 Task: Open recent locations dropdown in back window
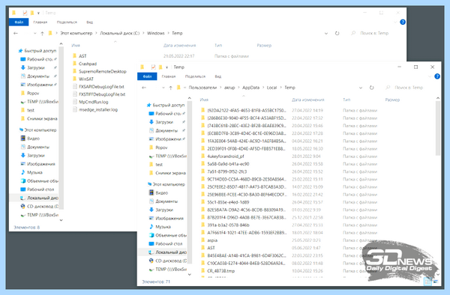(35, 33)
